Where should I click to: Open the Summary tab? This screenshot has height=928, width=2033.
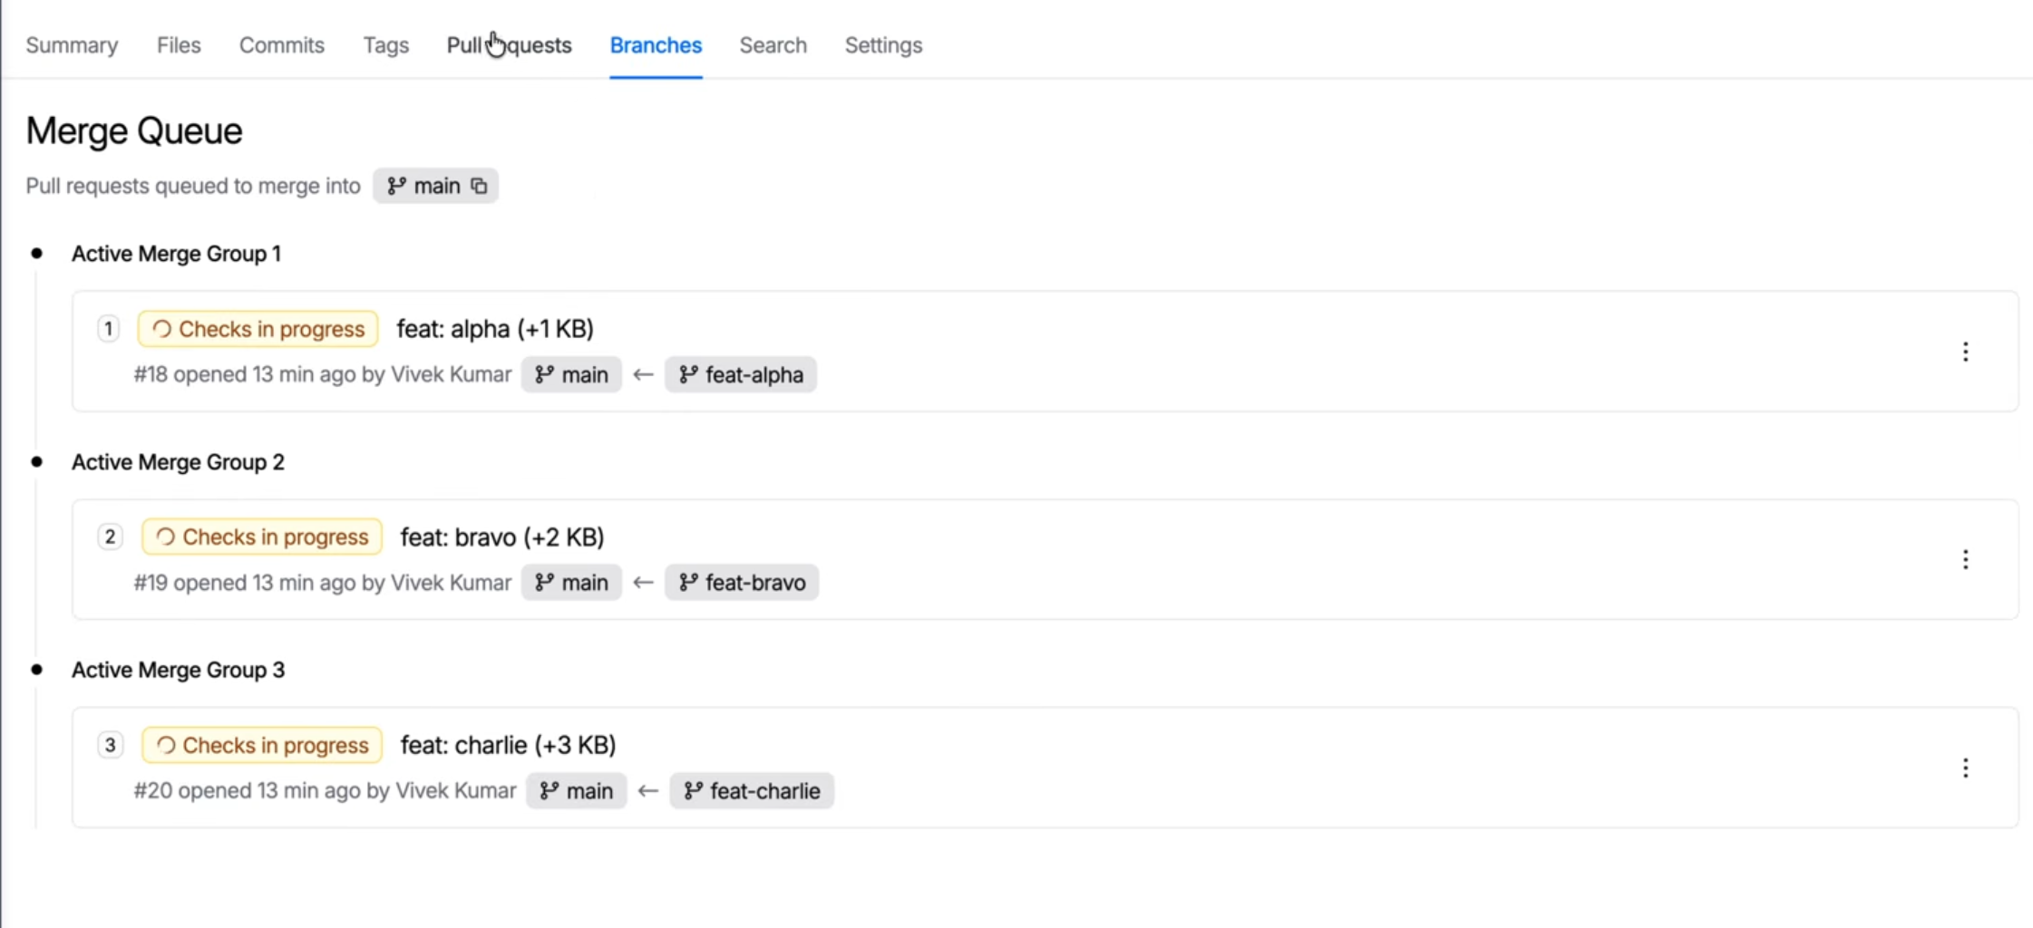[x=72, y=45]
